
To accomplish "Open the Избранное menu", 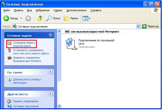I will click(43, 10).
